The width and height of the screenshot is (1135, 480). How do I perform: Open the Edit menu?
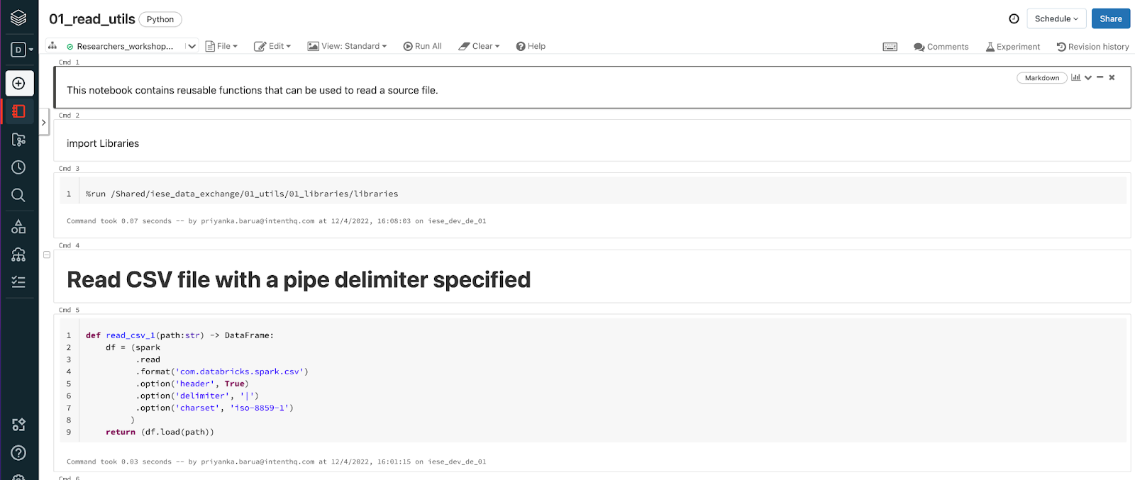tap(272, 46)
